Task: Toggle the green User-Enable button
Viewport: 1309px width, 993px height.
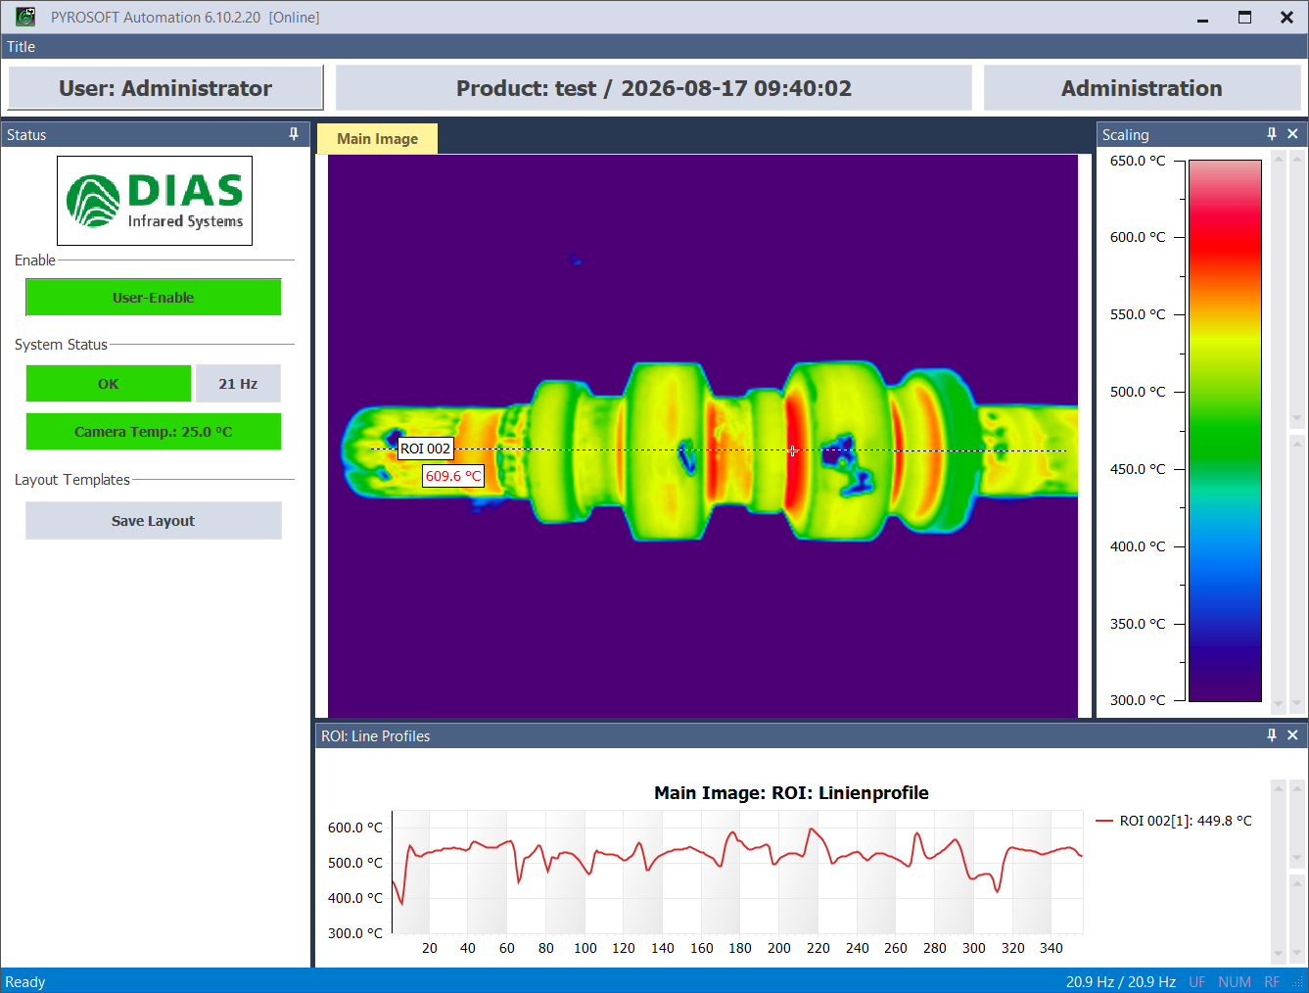Action: [154, 298]
